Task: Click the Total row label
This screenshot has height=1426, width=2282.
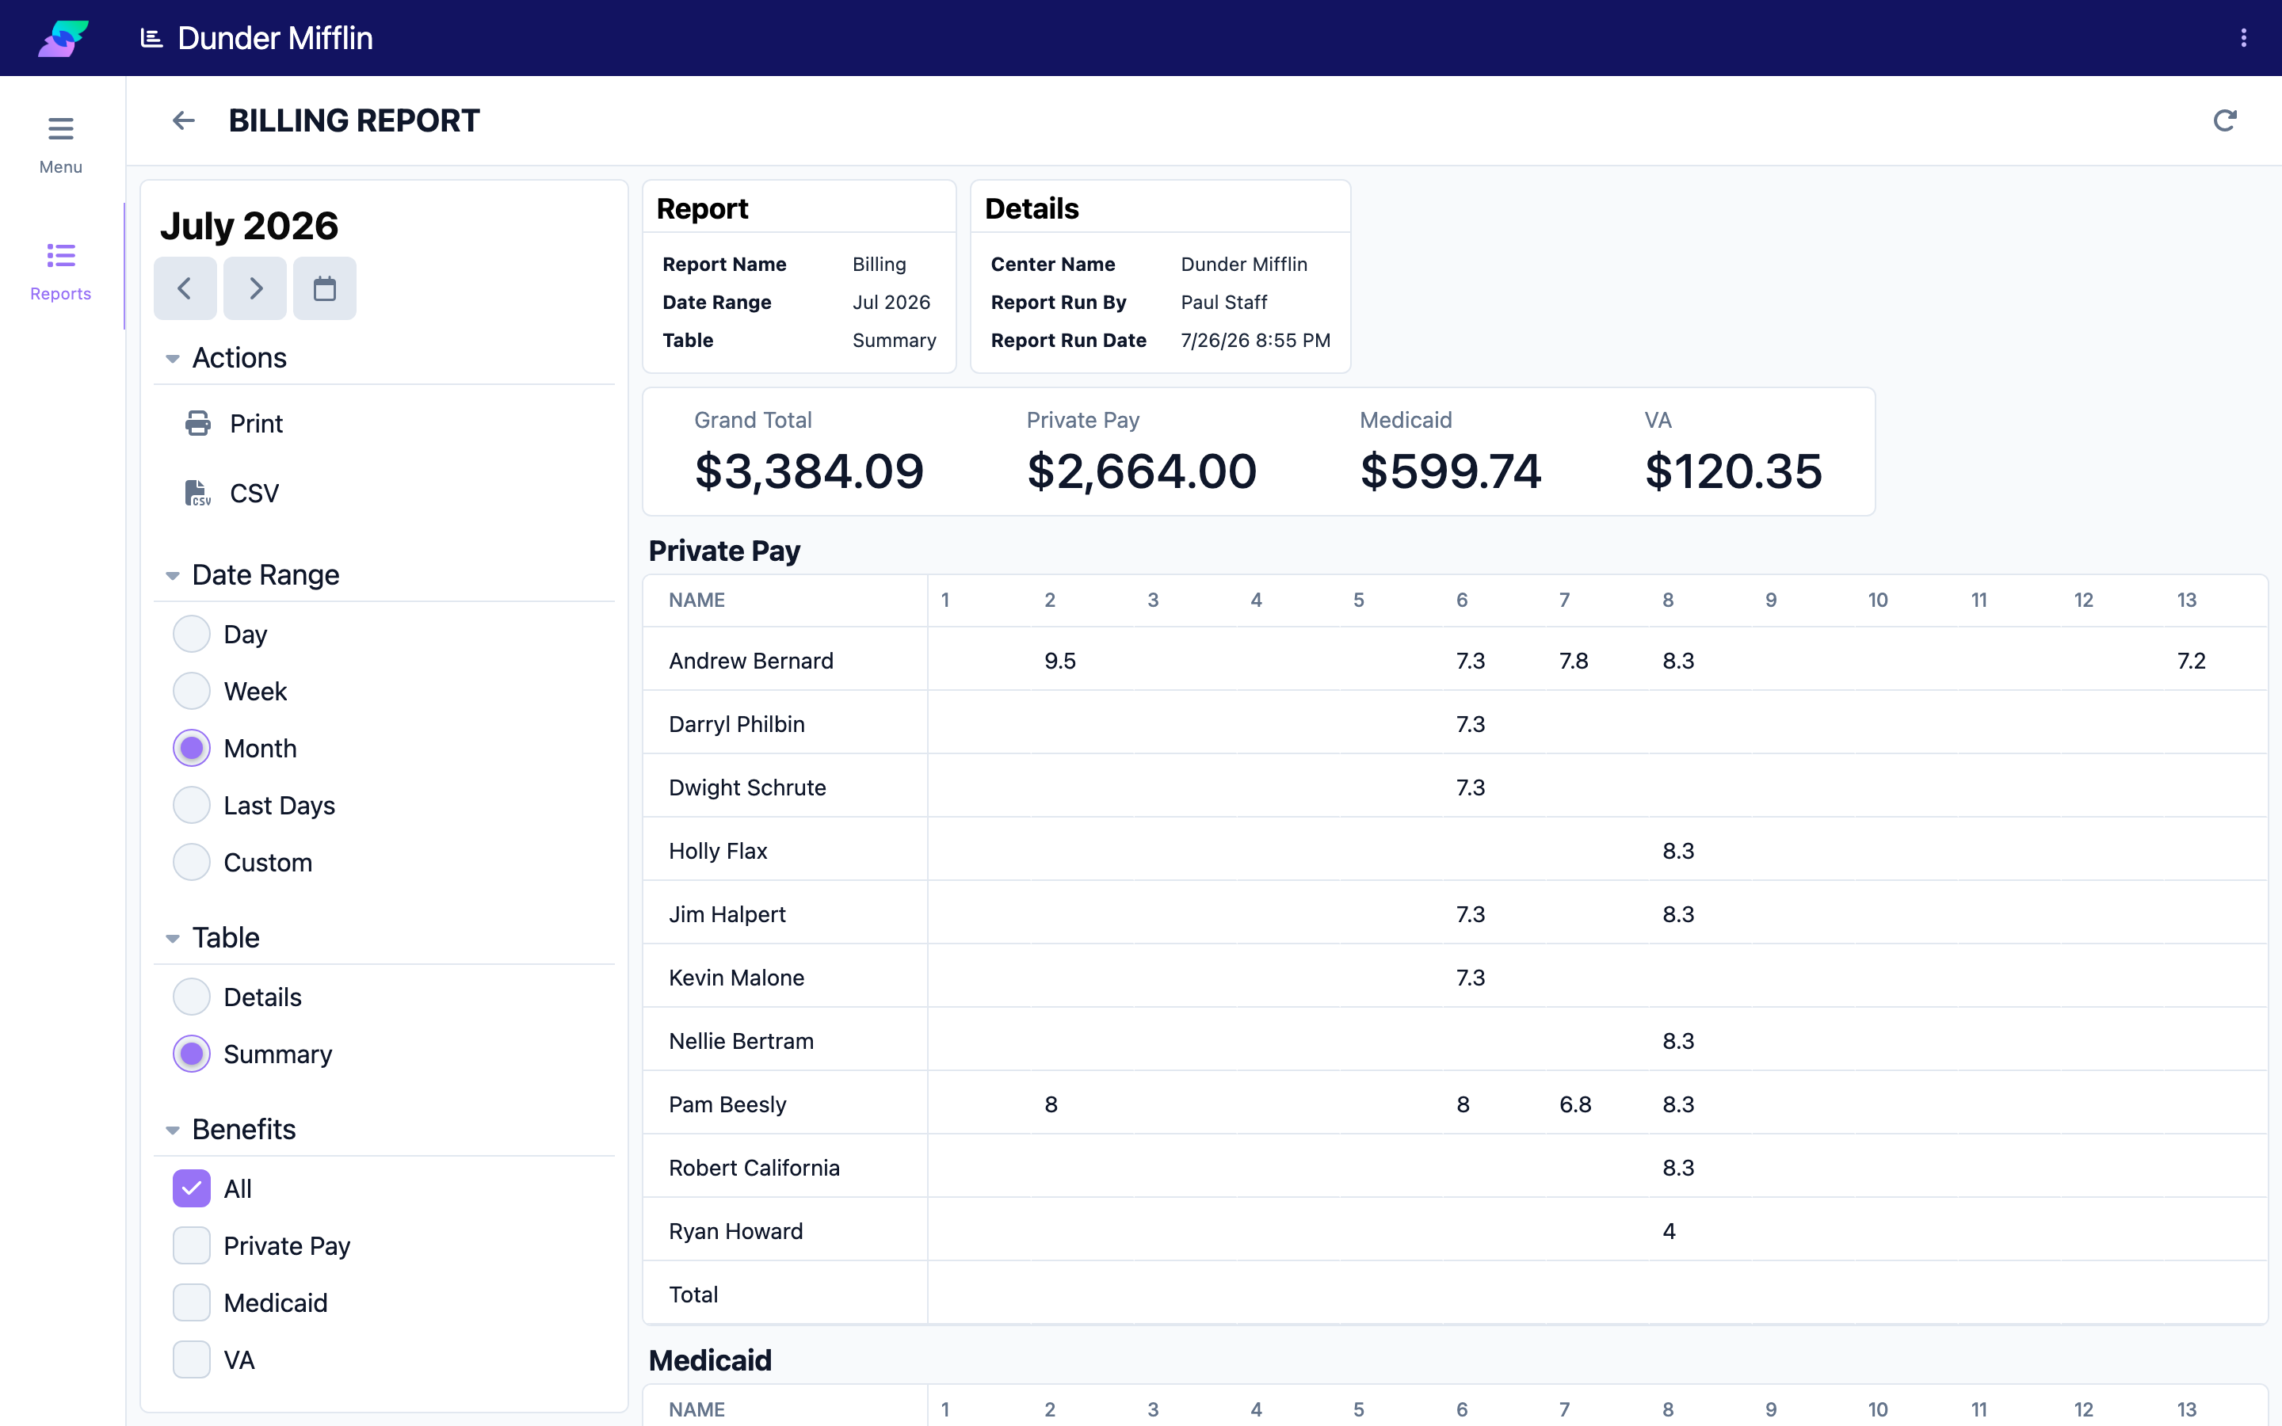Action: 693,1294
